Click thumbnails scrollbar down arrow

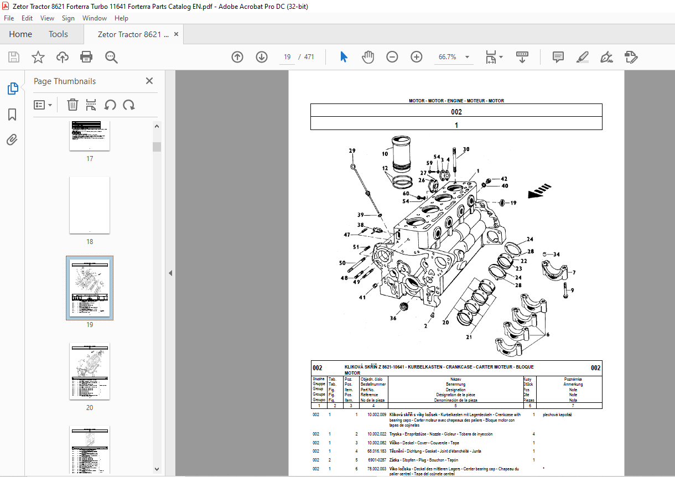pos(157,469)
